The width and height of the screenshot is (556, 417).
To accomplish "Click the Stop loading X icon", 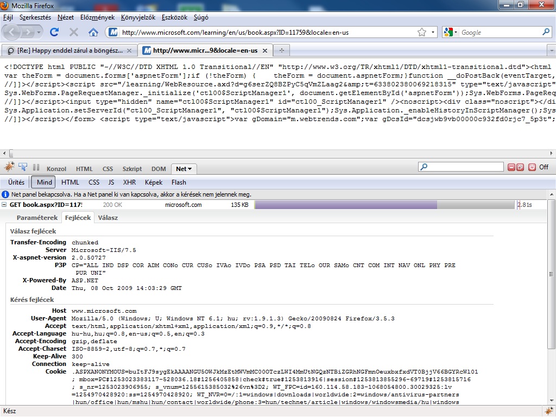I will 74,32.
